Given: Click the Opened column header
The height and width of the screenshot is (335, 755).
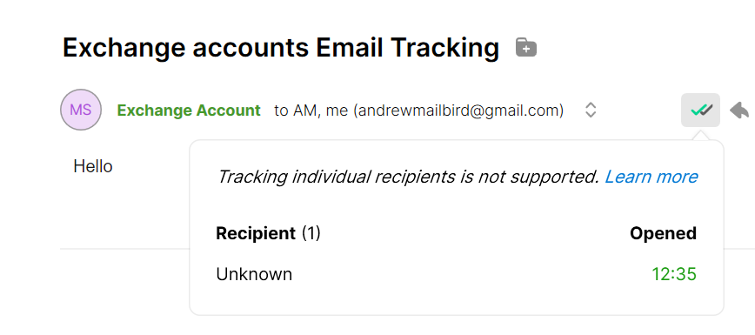Looking at the screenshot, I should [x=663, y=233].
